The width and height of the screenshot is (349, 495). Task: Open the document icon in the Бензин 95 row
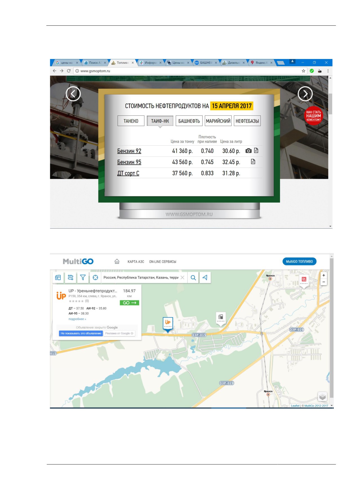(253, 162)
